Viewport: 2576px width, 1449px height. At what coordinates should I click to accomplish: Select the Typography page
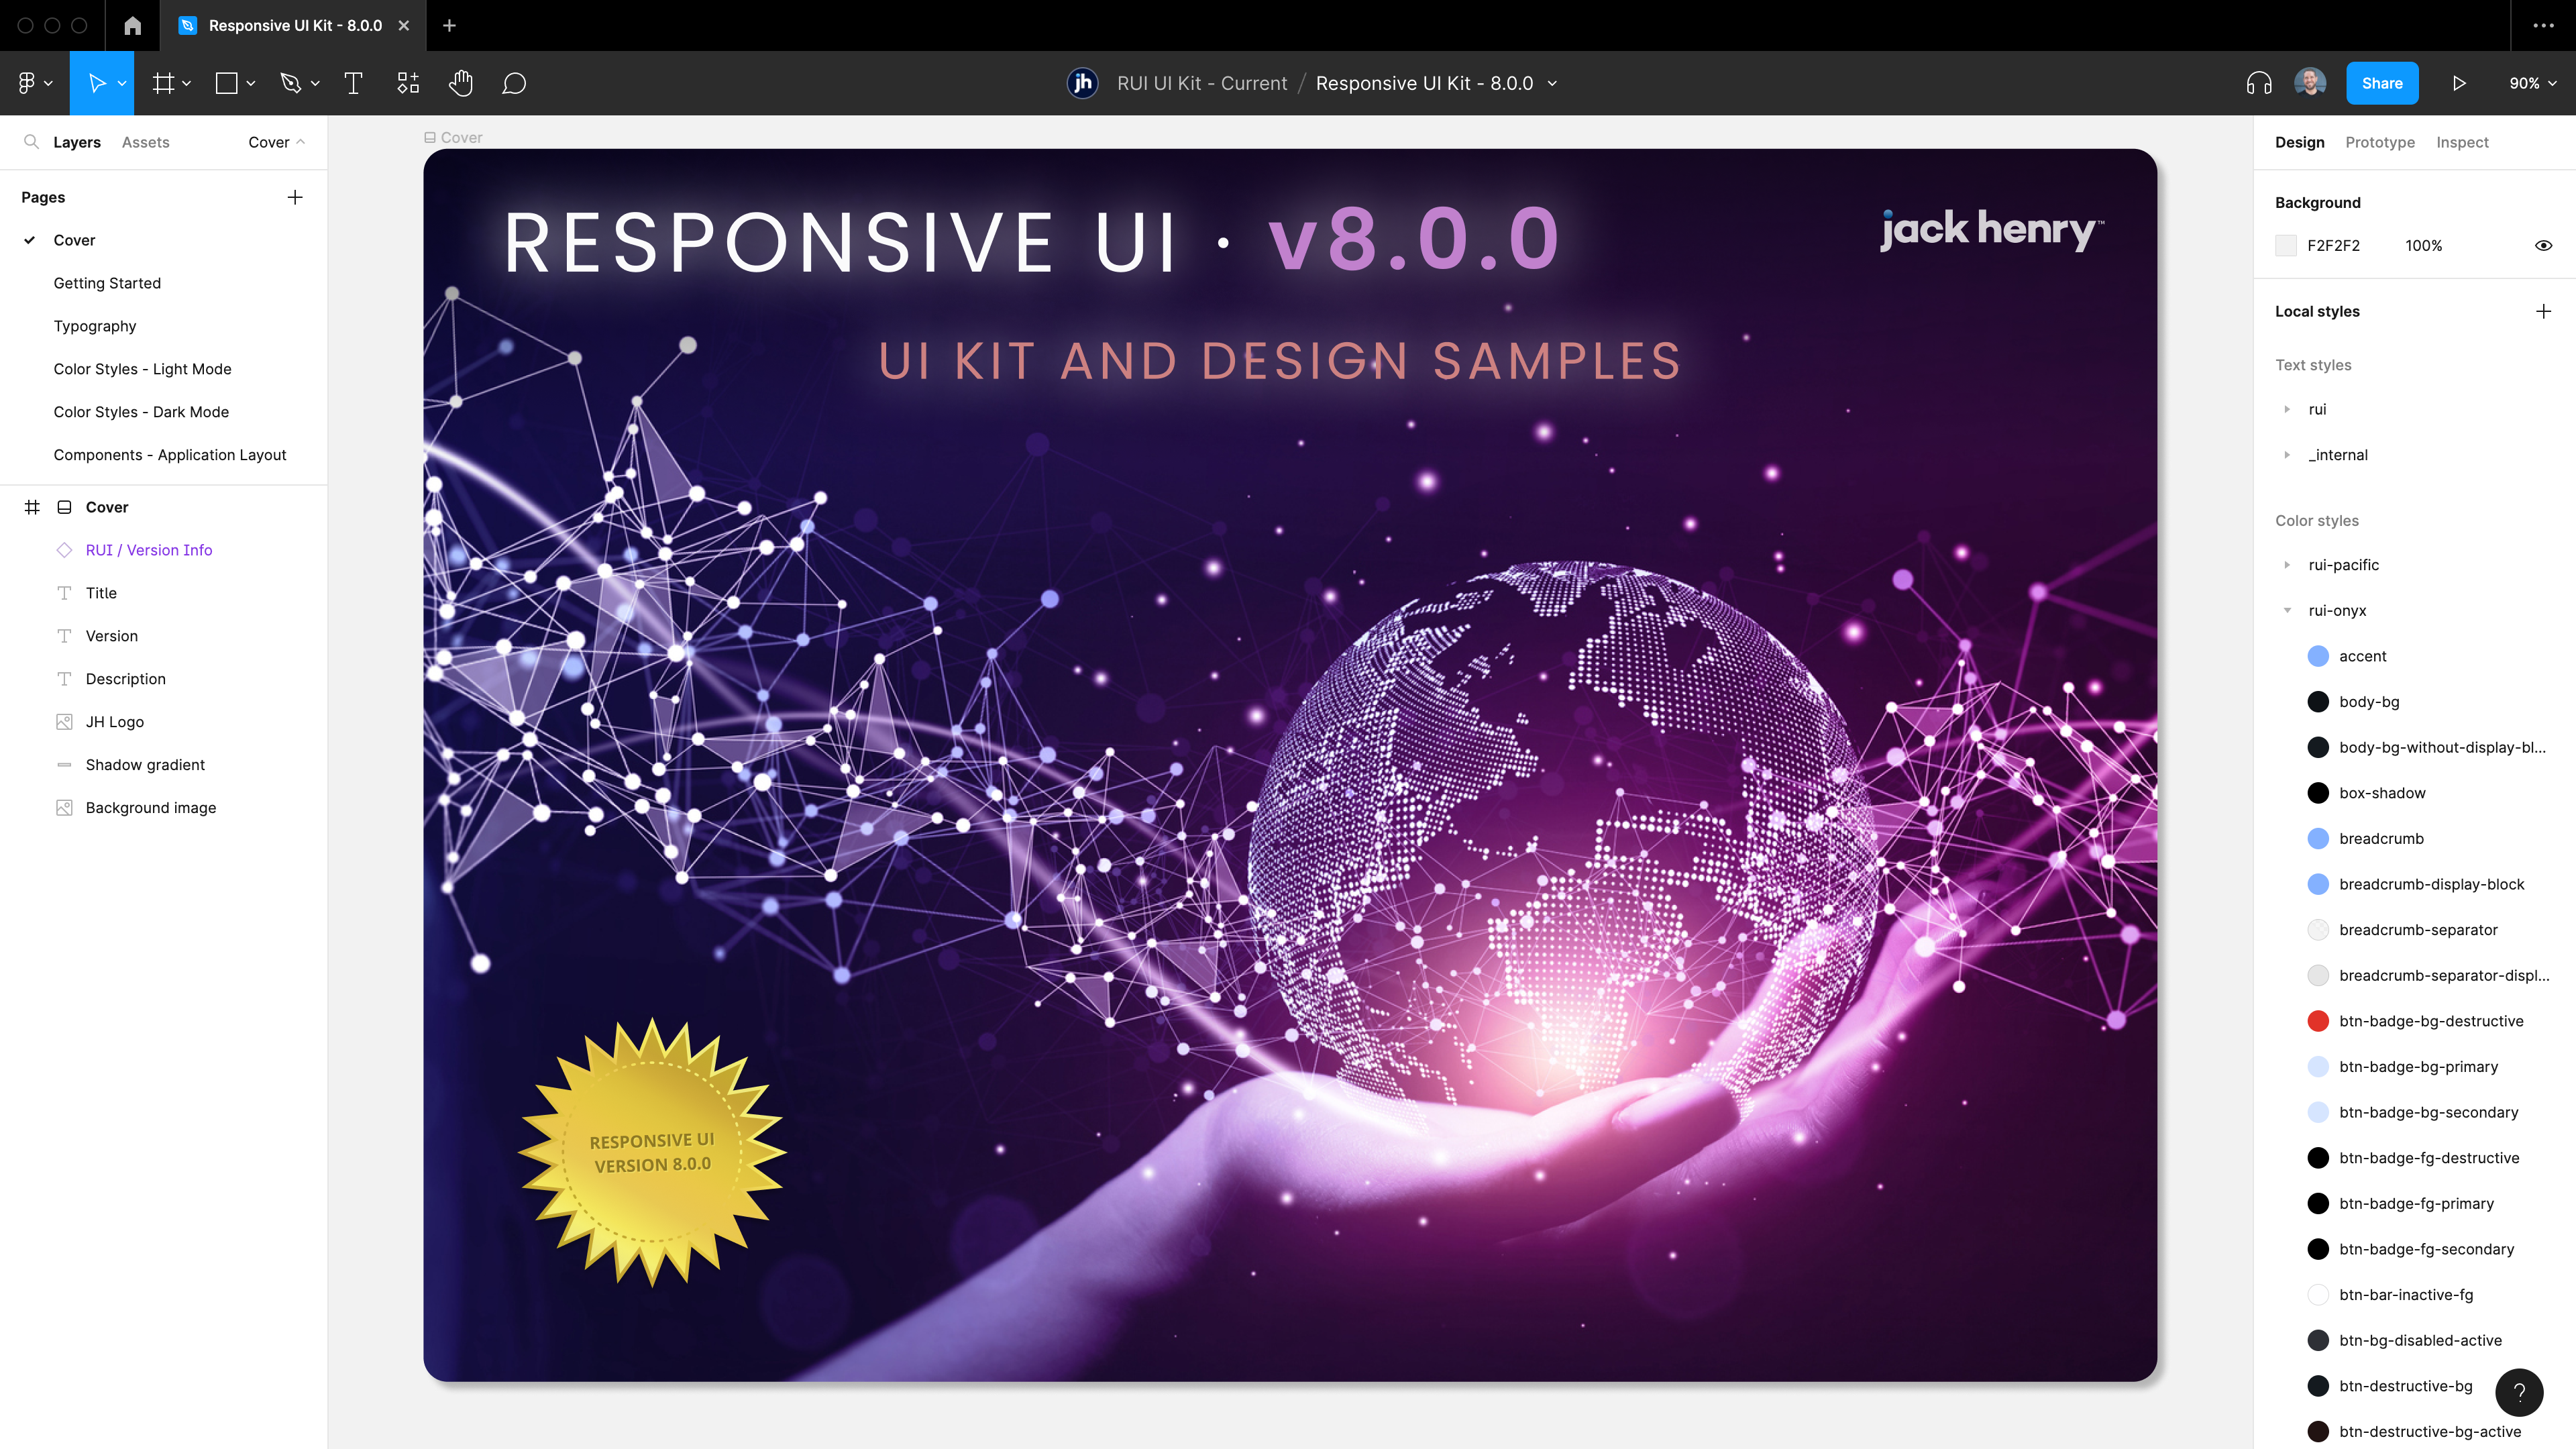(95, 326)
